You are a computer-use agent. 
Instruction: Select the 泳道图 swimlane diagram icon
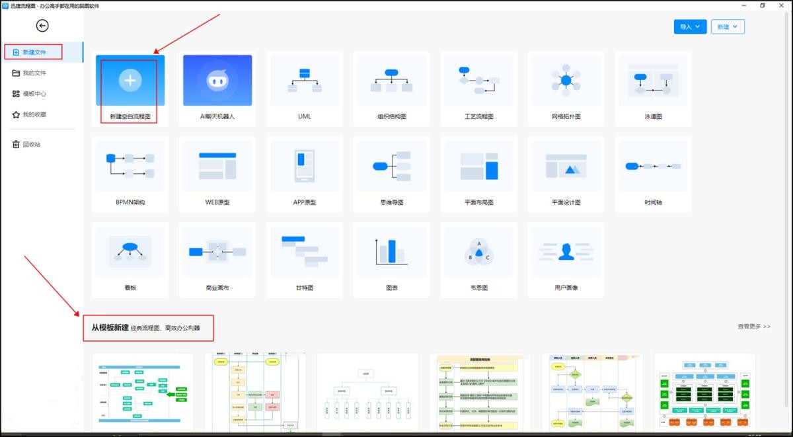click(x=653, y=81)
